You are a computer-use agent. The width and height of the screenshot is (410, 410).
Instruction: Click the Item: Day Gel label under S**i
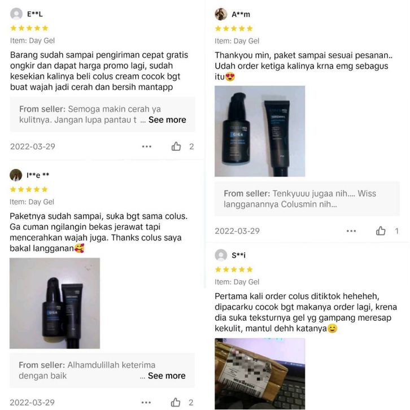point(237,282)
